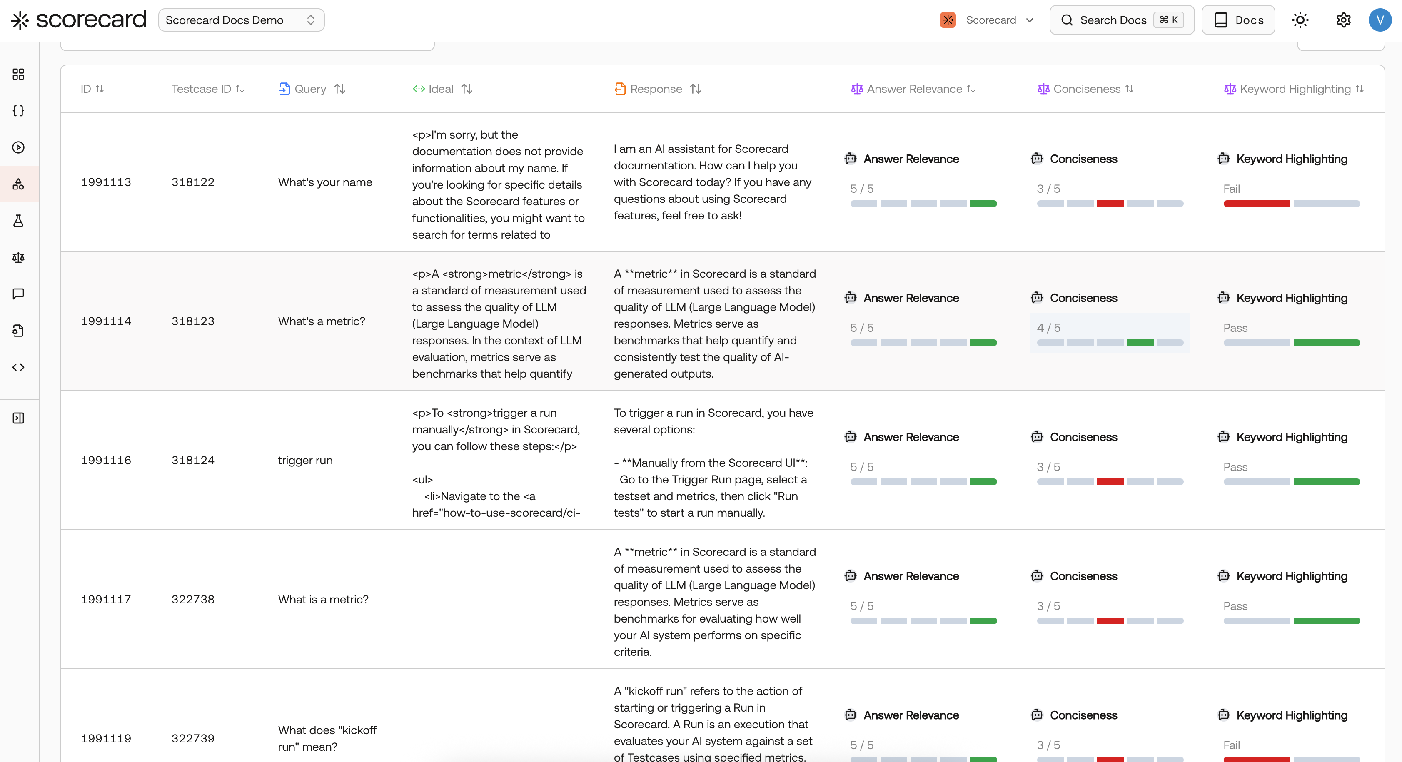This screenshot has height=762, width=1402.
Task: Click the query "What is a metric?"
Action: pyautogui.click(x=323, y=599)
